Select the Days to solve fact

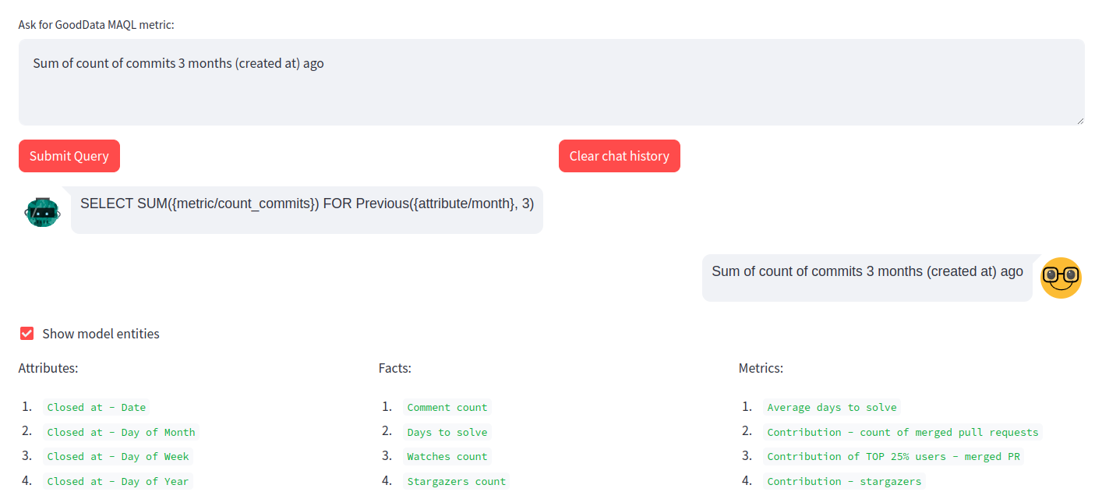(x=447, y=432)
